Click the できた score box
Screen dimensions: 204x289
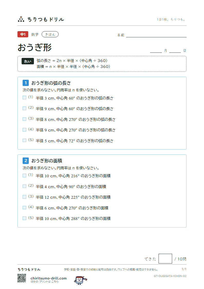pos(165,259)
